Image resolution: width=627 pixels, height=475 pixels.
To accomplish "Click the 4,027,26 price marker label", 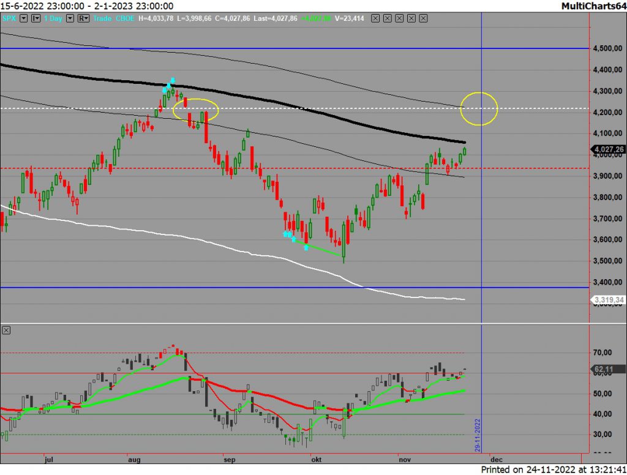I will click(608, 148).
